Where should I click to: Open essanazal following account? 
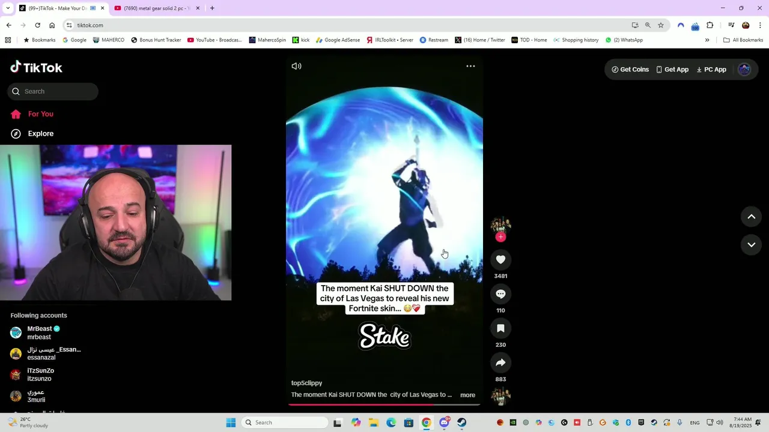point(46,353)
